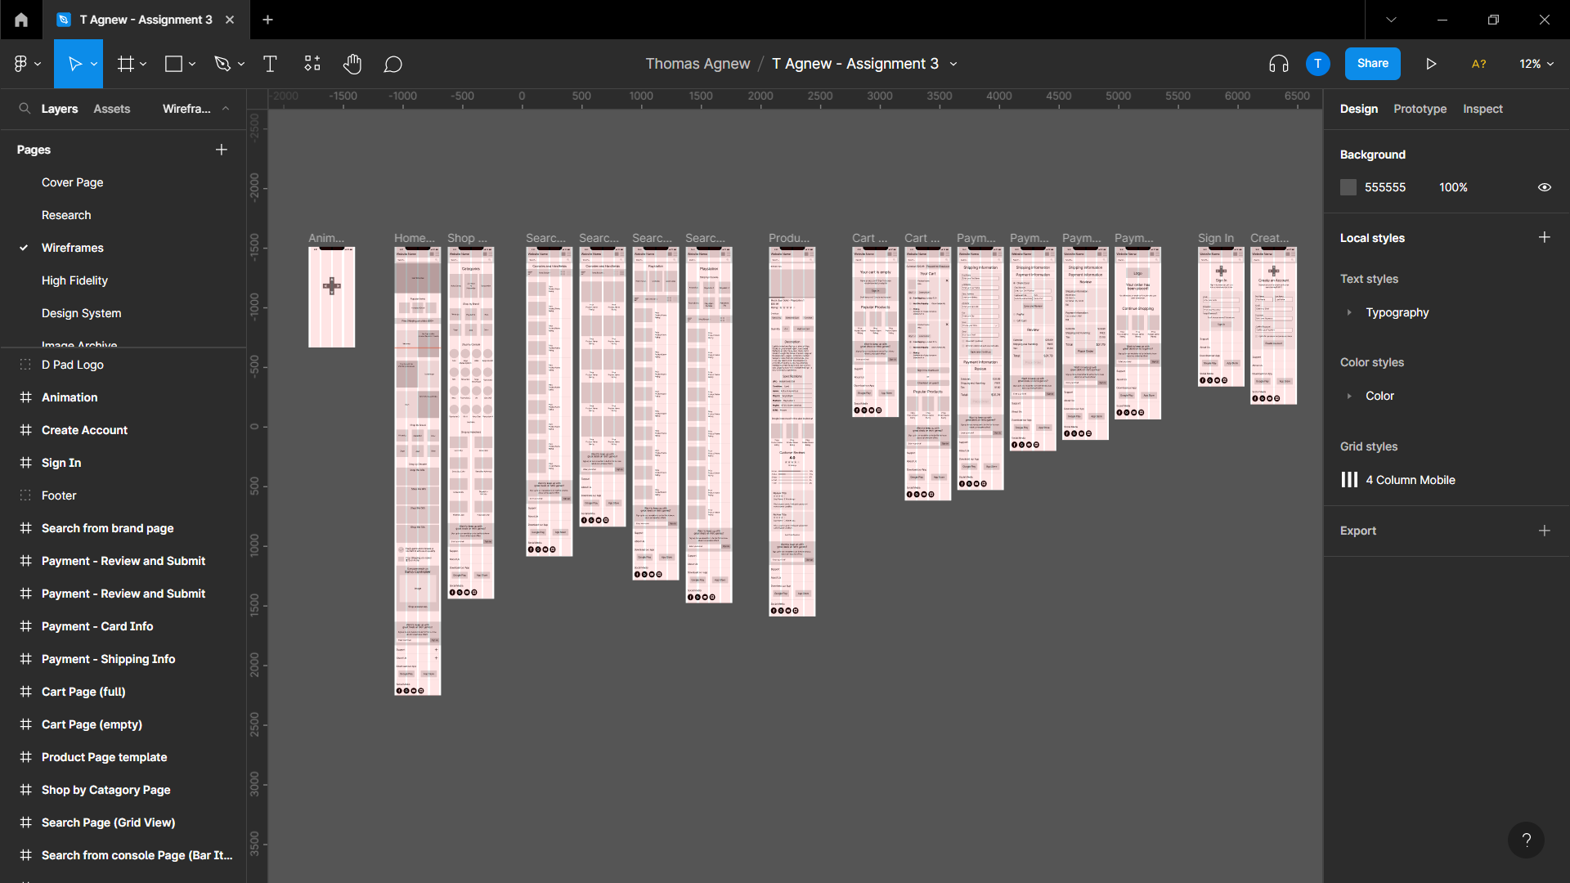This screenshot has height=883, width=1570.
Task: Toggle background visibility eye icon
Action: click(x=1544, y=187)
